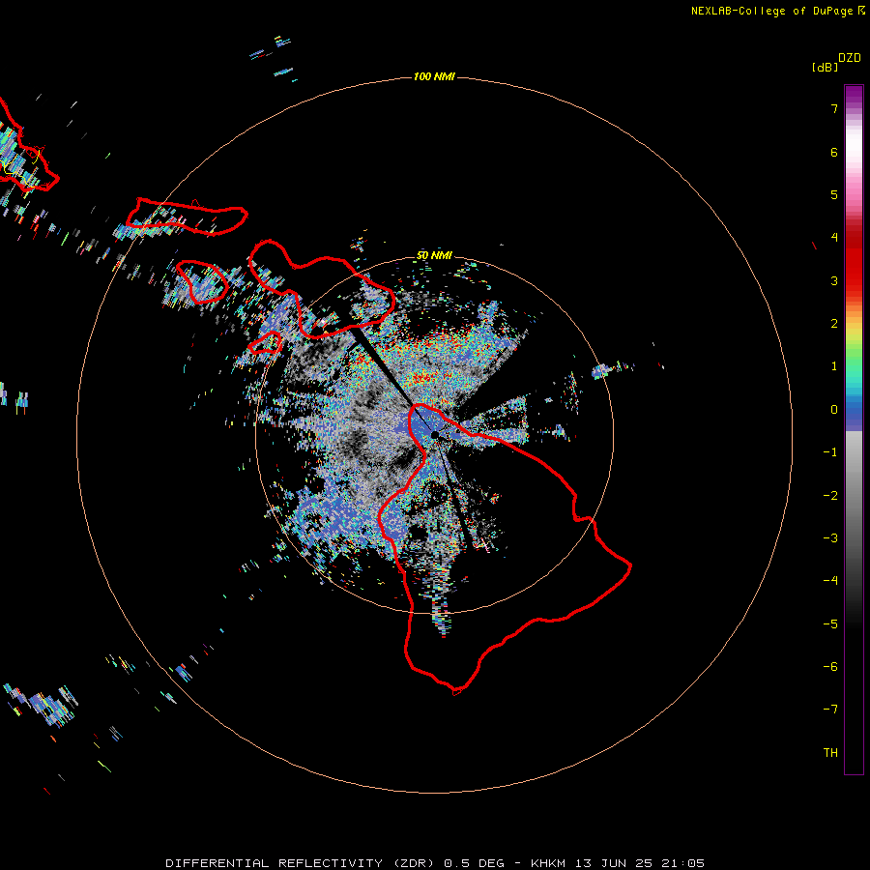870x870 pixels.
Task: Click the 3 value on the color scale
Action: [834, 281]
